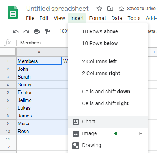Click the fx formula icon
The image size is (157, 153).
click(8, 43)
